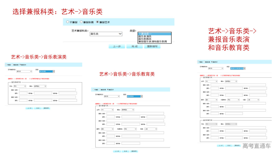Viewport: 278px width, 156px height.
Task: Click the 曲作者 input field
Action: 155,117
